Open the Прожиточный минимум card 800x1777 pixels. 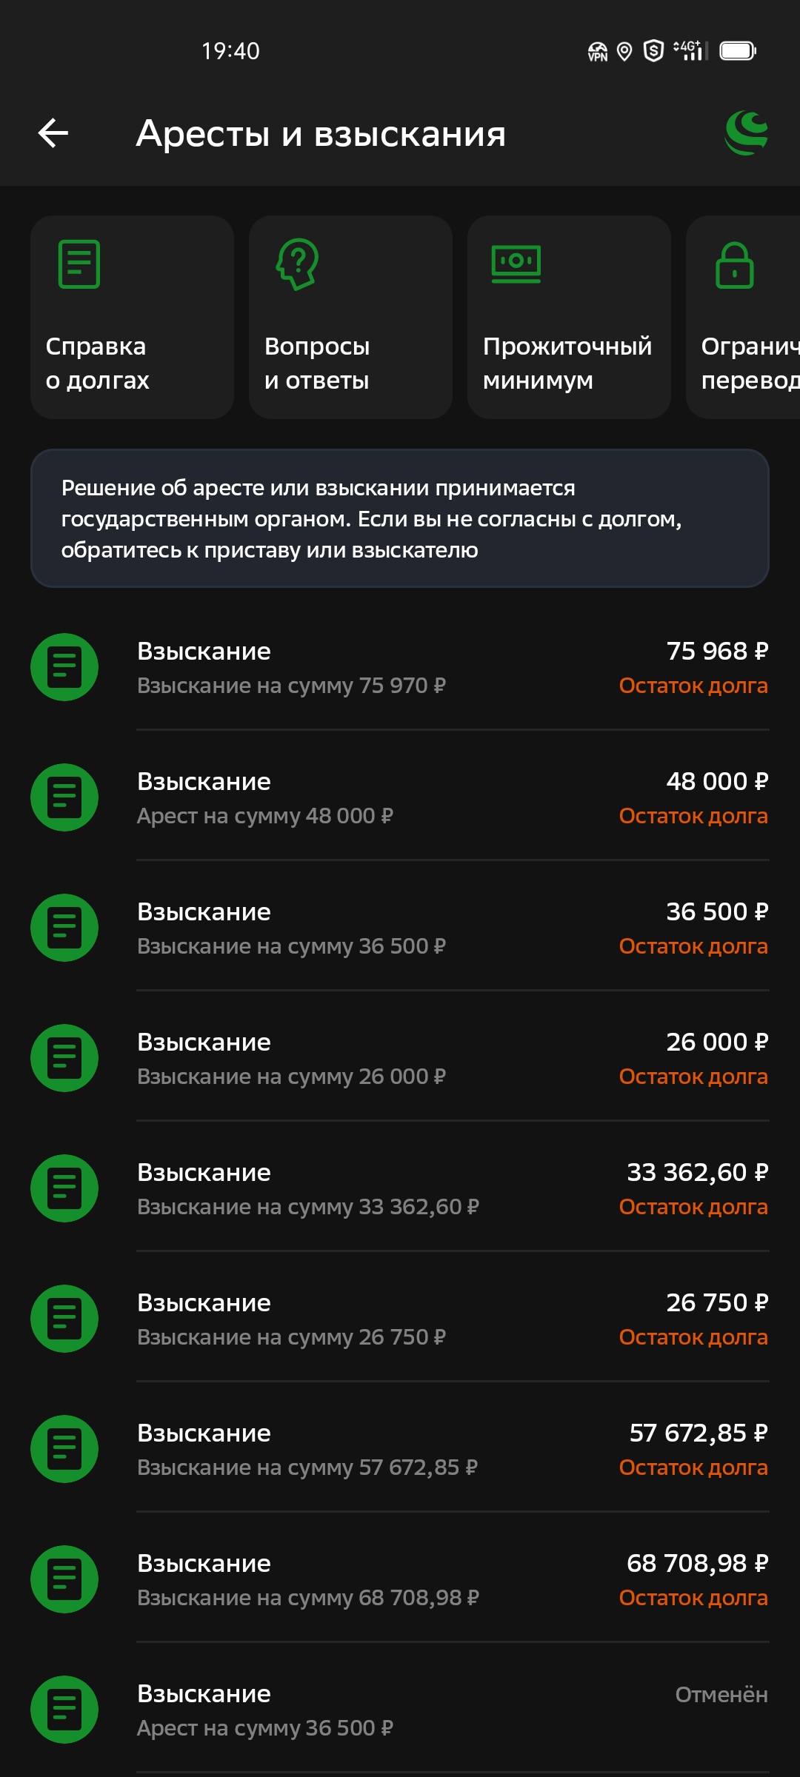pos(569,318)
